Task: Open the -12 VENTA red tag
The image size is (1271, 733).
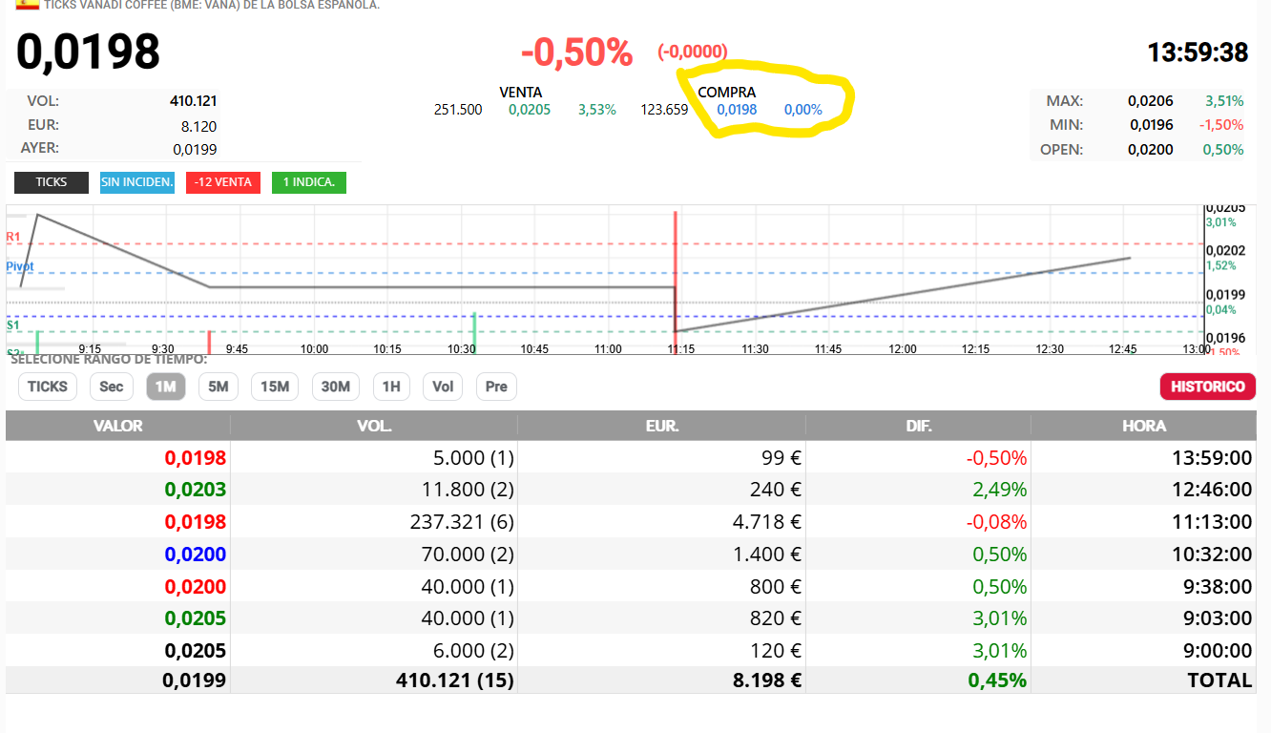Action: click(223, 182)
